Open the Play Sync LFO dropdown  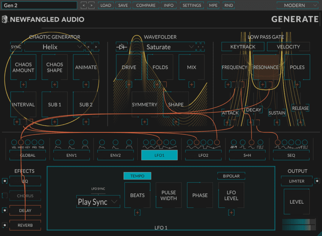98,202
